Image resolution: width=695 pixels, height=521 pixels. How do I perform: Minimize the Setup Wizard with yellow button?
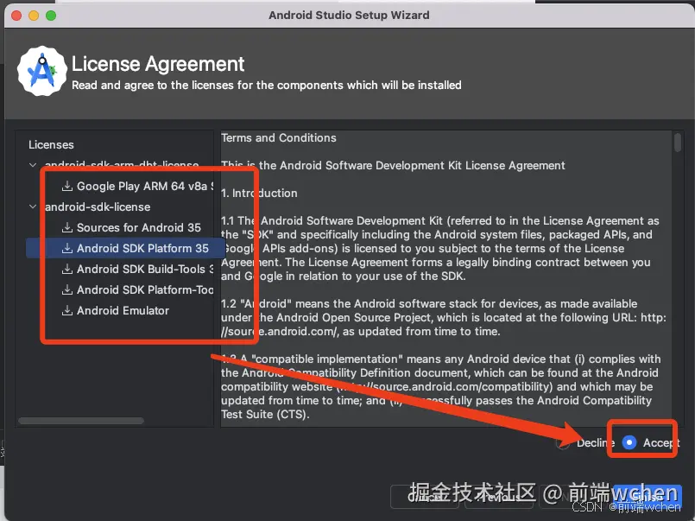(x=34, y=16)
